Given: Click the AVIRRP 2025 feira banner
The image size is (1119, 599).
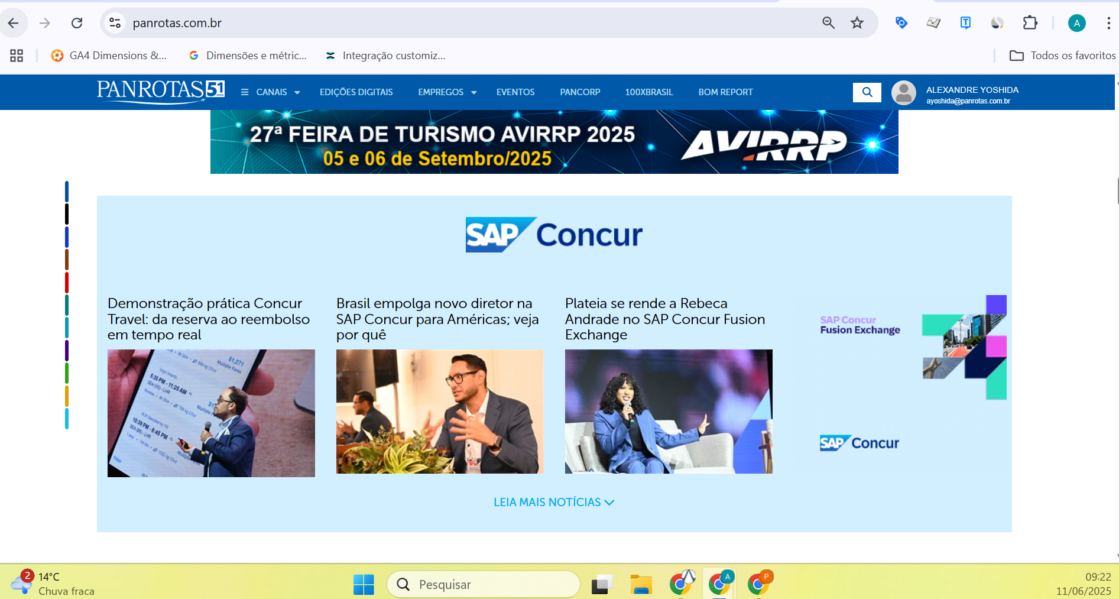Looking at the screenshot, I should (554, 142).
